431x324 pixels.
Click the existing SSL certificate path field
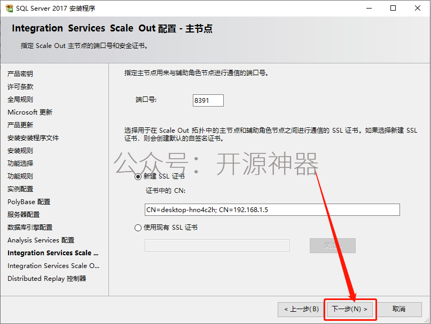pyautogui.click(x=217, y=245)
